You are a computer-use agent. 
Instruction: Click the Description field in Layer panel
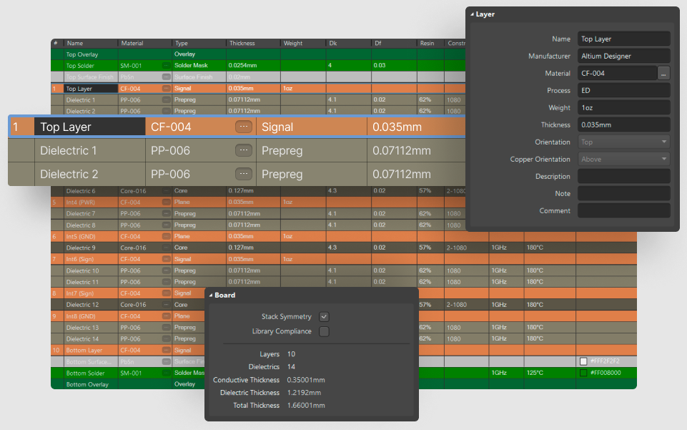[x=623, y=176]
